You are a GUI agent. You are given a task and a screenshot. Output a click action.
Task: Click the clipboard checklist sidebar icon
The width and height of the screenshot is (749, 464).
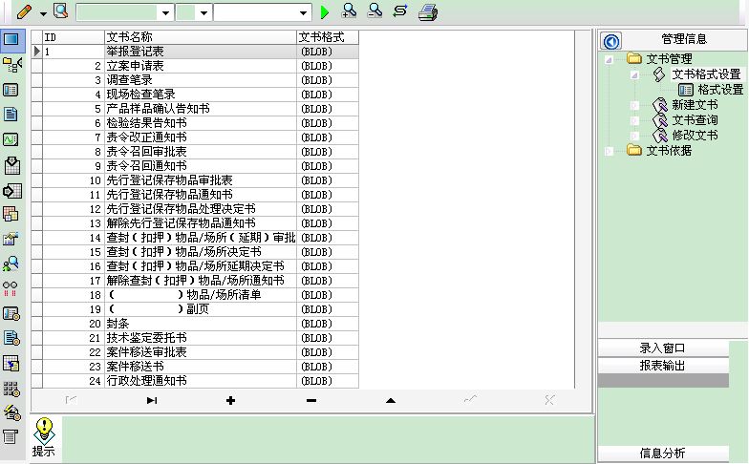click(11, 165)
